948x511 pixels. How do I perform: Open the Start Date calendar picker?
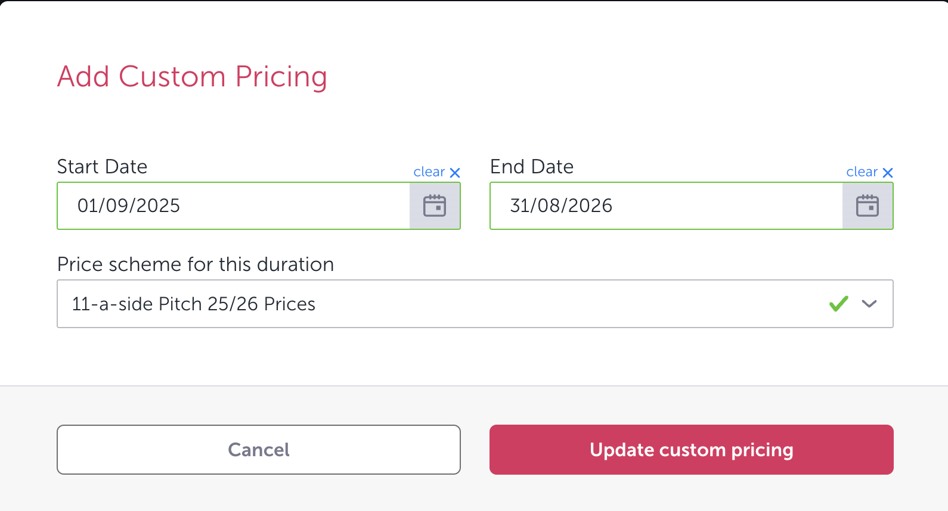click(435, 206)
